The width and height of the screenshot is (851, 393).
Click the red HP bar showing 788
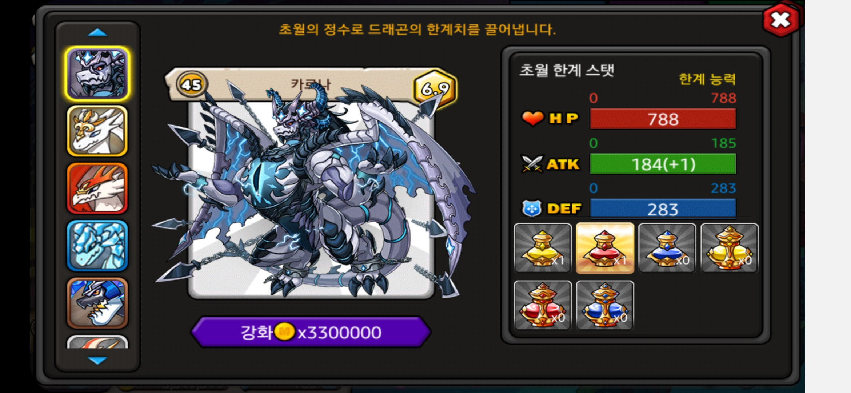click(663, 119)
